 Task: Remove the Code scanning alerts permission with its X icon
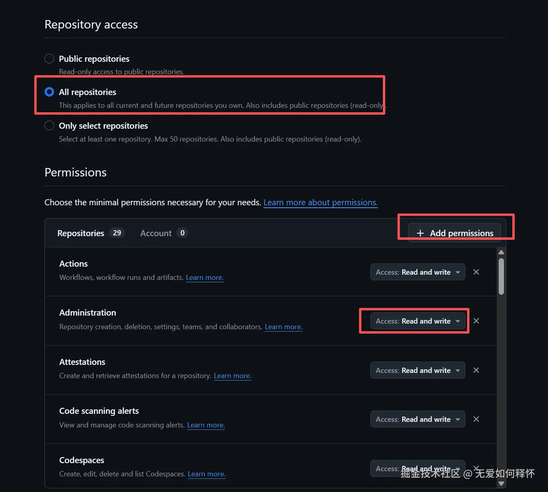[476, 419]
